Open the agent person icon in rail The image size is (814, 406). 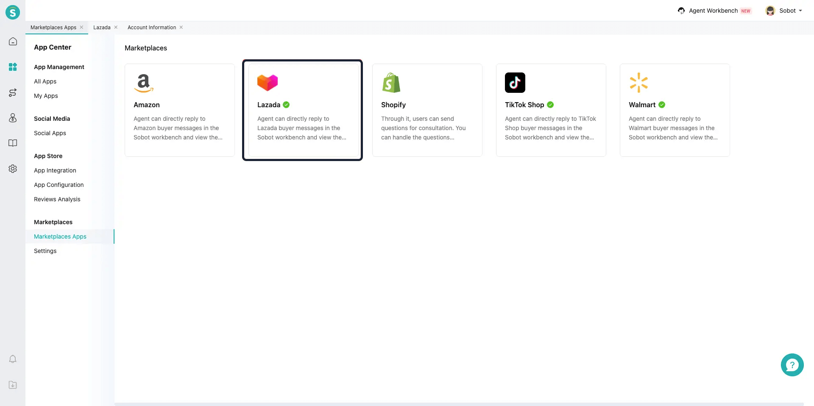click(x=13, y=118)
